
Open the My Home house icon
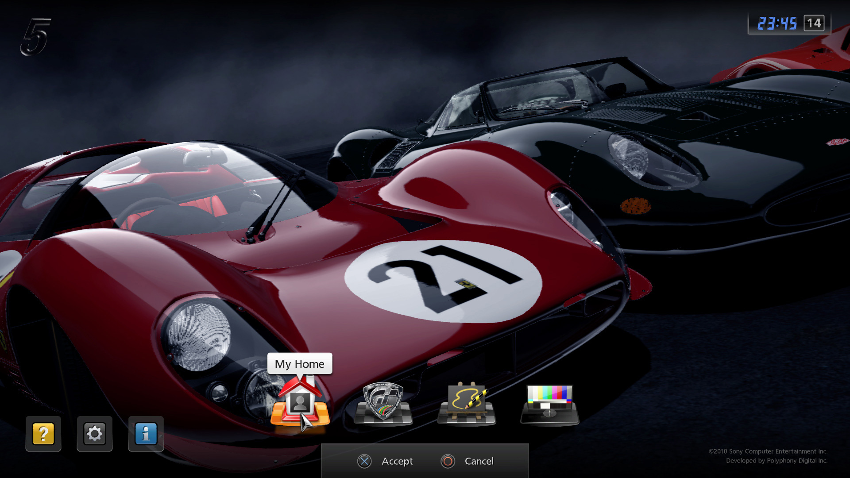point(300,402)
